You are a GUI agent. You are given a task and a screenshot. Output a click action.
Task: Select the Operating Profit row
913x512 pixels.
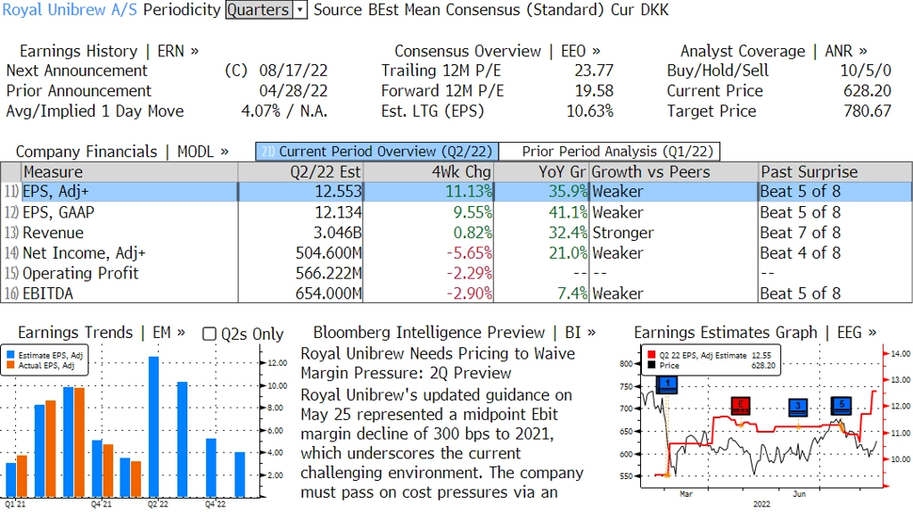click(x=456, y=273)
